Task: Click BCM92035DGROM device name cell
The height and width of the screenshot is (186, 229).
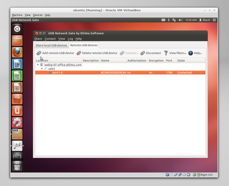Action: tap(113, 73)
